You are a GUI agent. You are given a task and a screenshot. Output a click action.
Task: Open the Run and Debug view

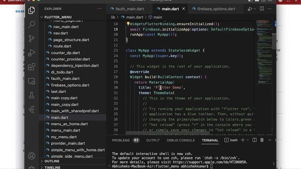click(x=32, y=53)
